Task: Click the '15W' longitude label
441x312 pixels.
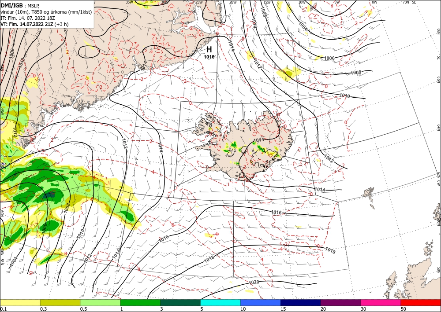Action: (x=267, y=2)
